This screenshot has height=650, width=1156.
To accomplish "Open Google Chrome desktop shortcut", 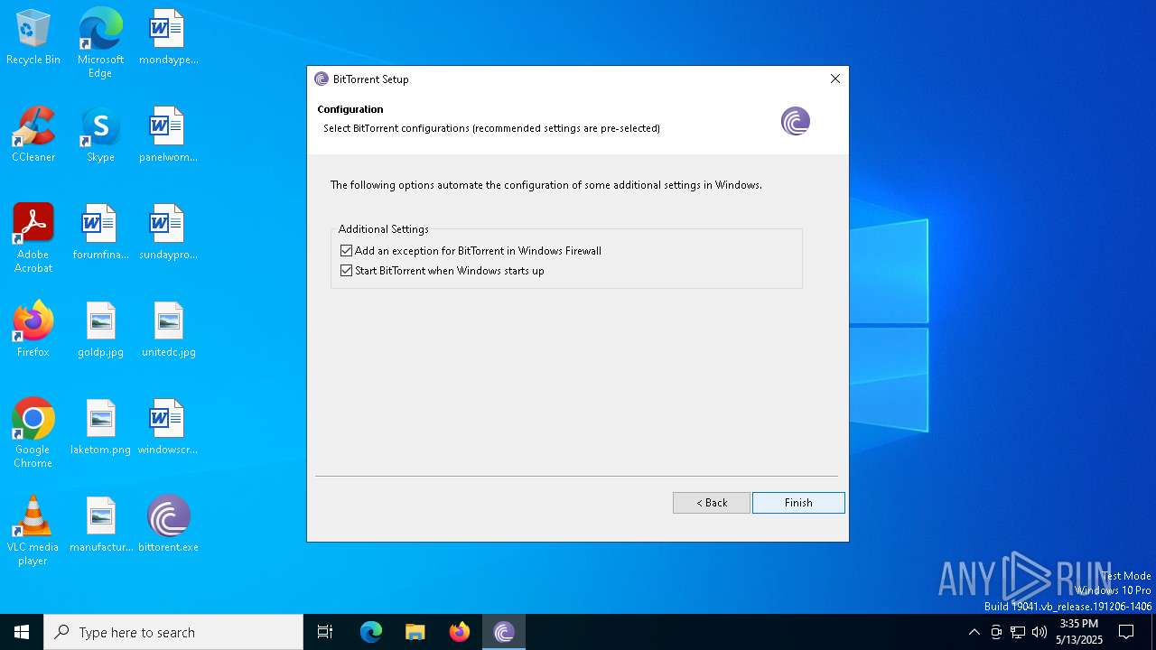I will click(x=33, y=433).
